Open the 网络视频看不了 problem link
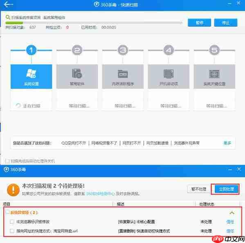 coord(104,143)
